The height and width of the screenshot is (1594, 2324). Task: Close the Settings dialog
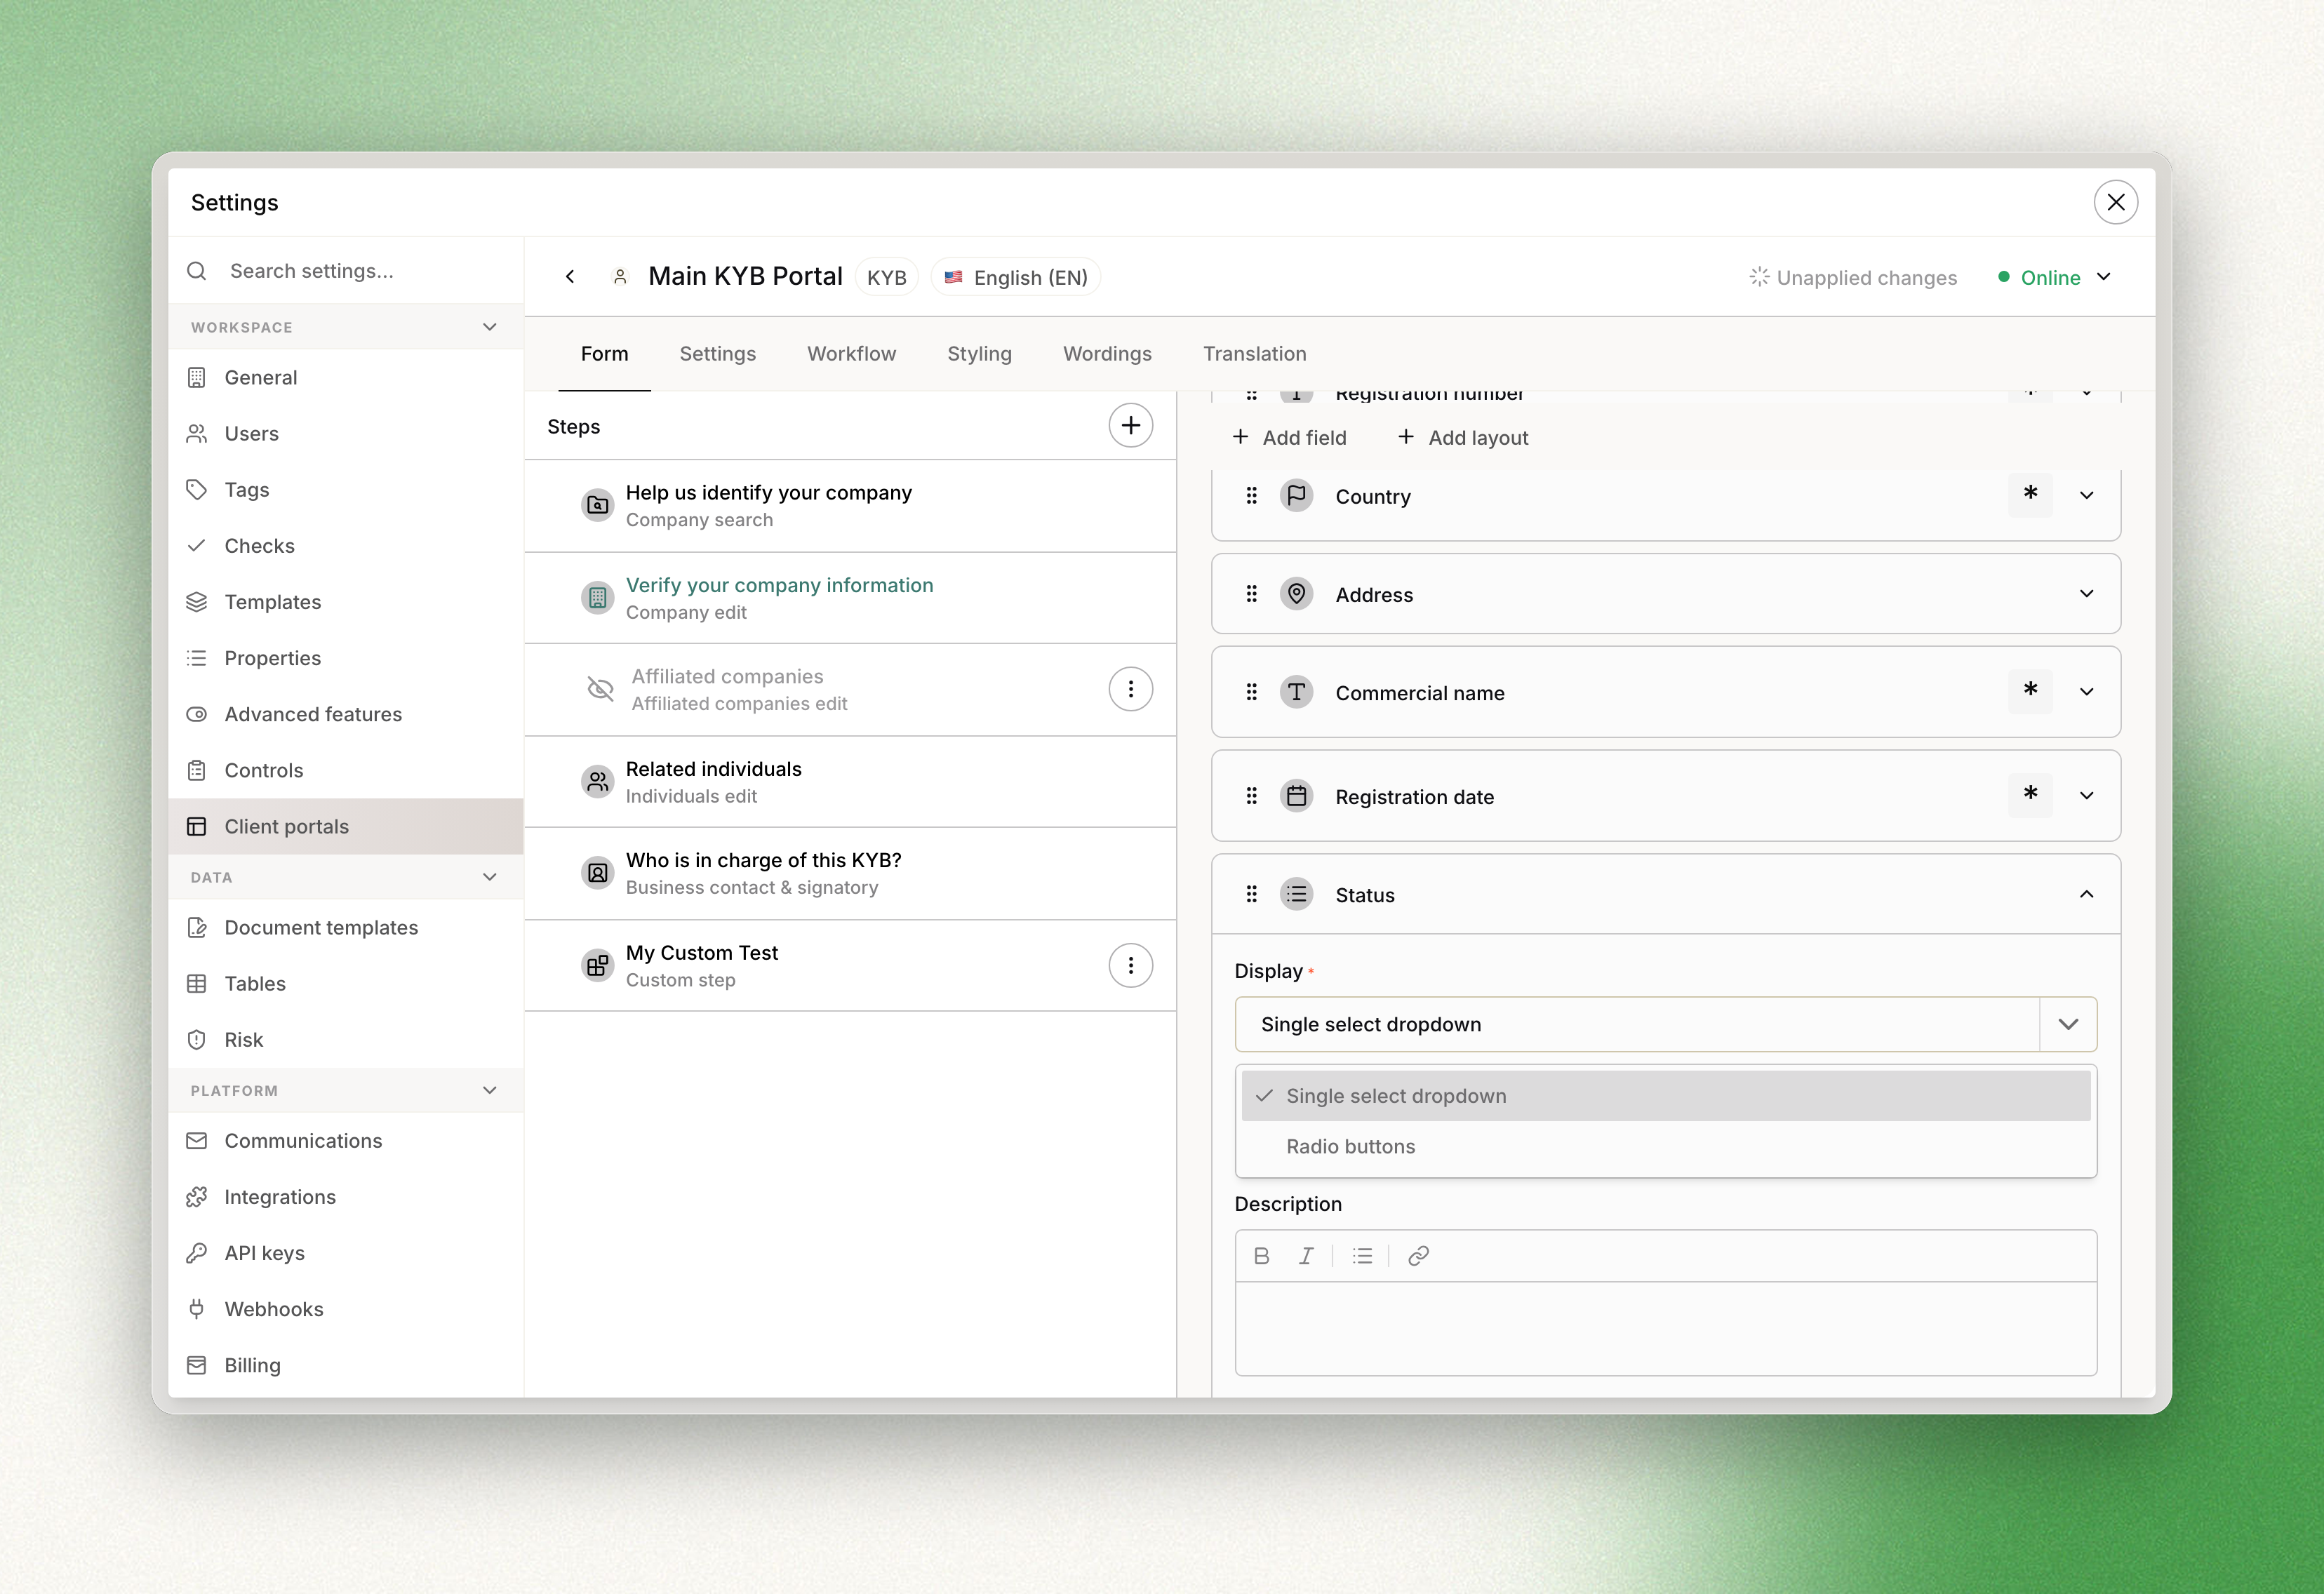(x=2115, y=202)
